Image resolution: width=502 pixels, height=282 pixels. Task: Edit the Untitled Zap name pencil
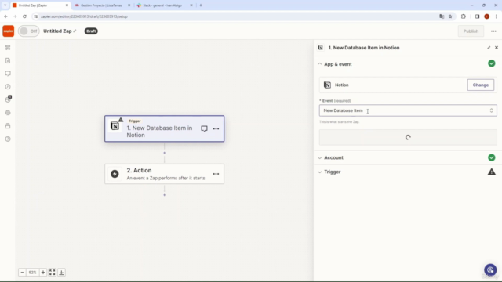tap(75, 31)
